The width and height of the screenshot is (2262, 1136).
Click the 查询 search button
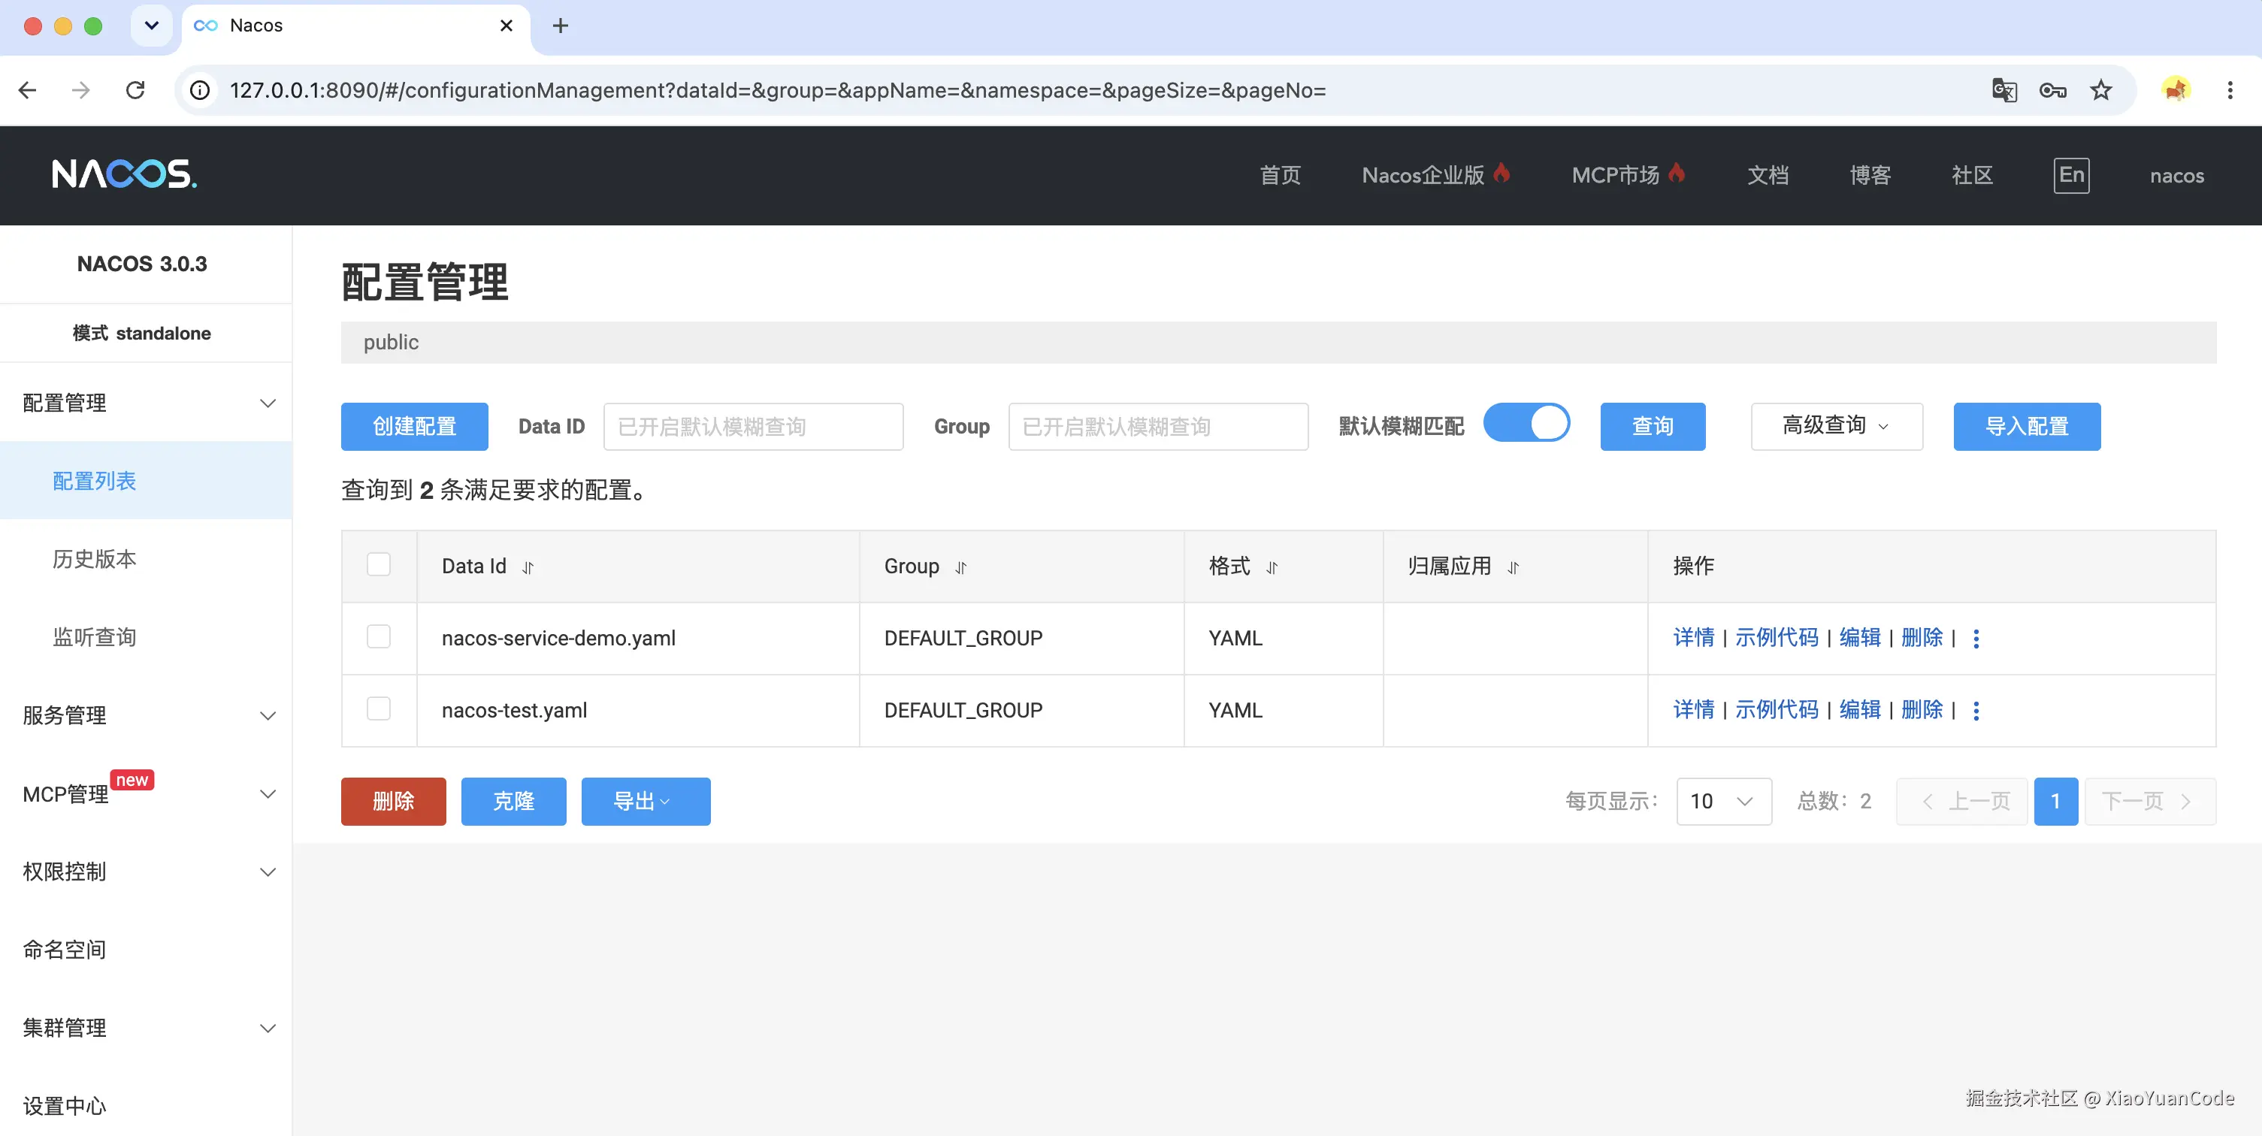1653,427
